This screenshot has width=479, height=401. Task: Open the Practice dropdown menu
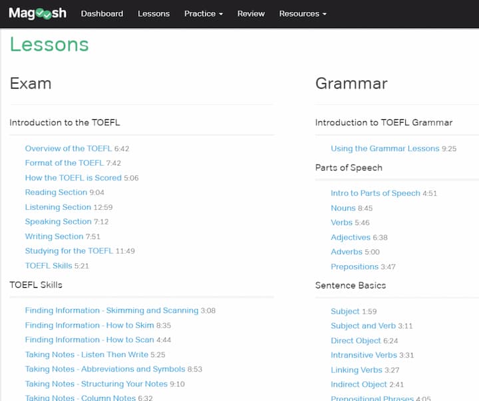pyautogui.click(x=204, y=14)
